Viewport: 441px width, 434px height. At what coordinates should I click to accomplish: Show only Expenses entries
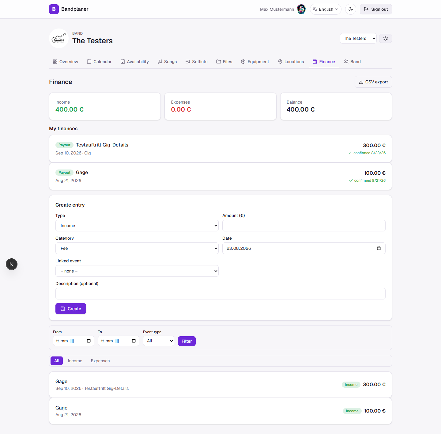click(x=100, y=361)
